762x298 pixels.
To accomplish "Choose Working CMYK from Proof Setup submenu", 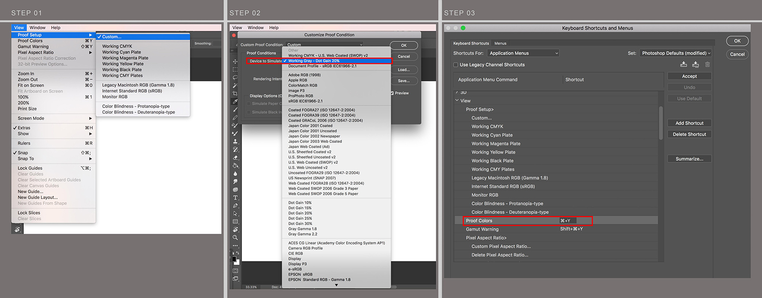I will 117,47.
